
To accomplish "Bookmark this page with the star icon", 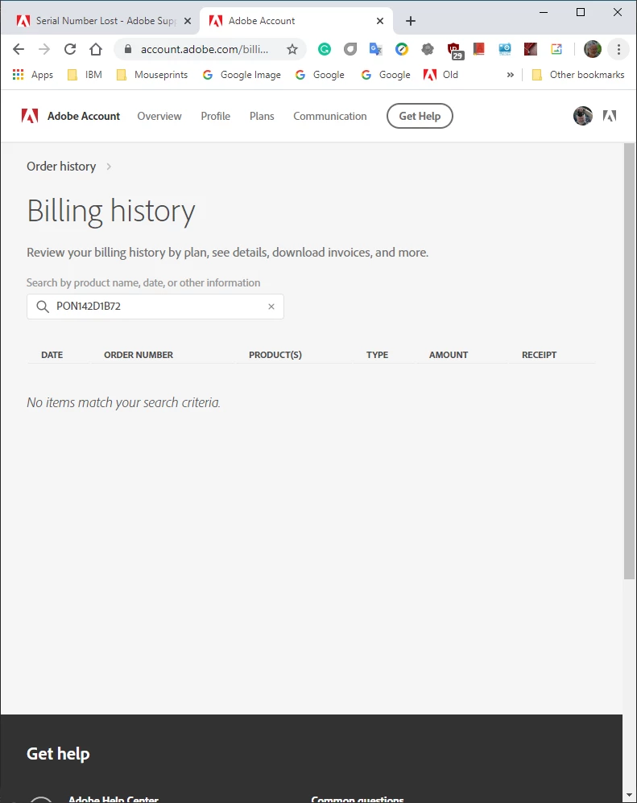I will (292, 49).
